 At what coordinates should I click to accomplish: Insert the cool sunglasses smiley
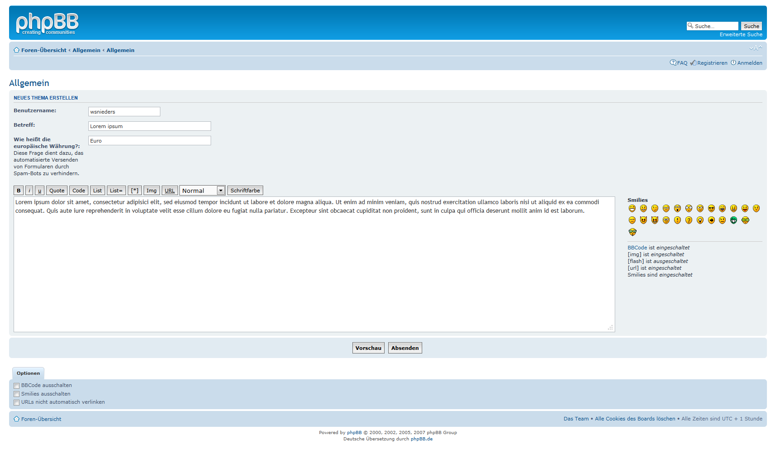(x=711, y=208)
